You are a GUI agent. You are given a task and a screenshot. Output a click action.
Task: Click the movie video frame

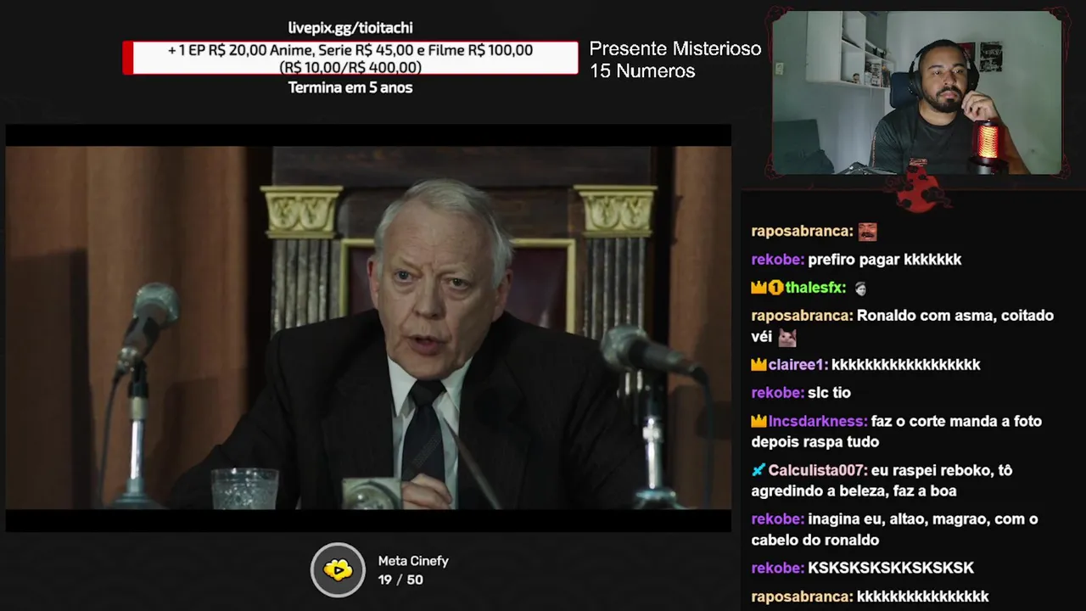[x=368, y=328]
